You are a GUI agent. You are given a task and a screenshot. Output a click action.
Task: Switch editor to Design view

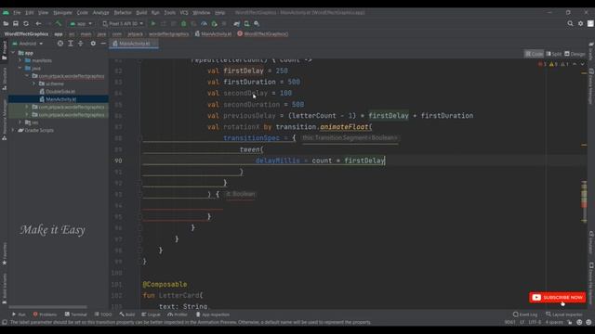tap(575, 54)
